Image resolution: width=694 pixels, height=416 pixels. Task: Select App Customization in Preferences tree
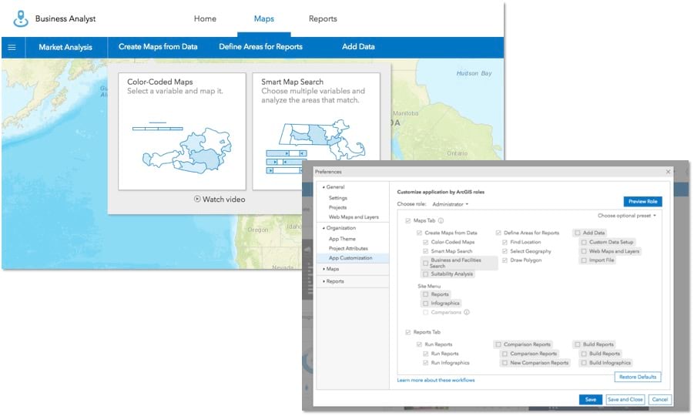click(x=350, y=258)
